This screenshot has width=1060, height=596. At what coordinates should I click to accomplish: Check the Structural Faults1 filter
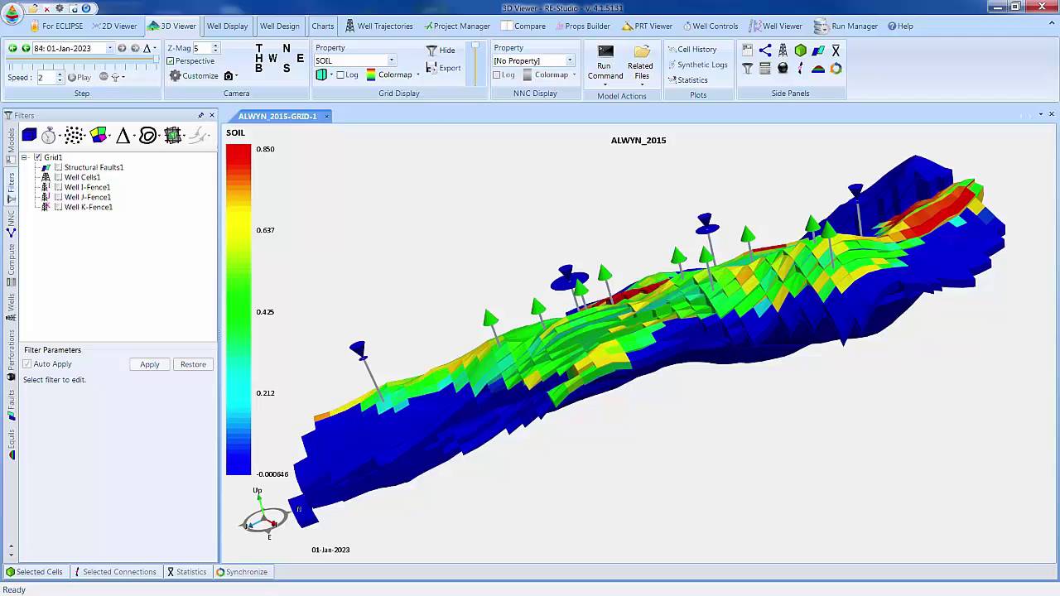point(58,167)
